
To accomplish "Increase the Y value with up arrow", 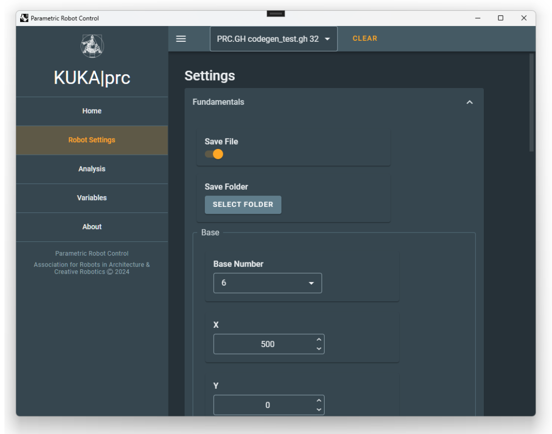I will click(x=319, y=401).
